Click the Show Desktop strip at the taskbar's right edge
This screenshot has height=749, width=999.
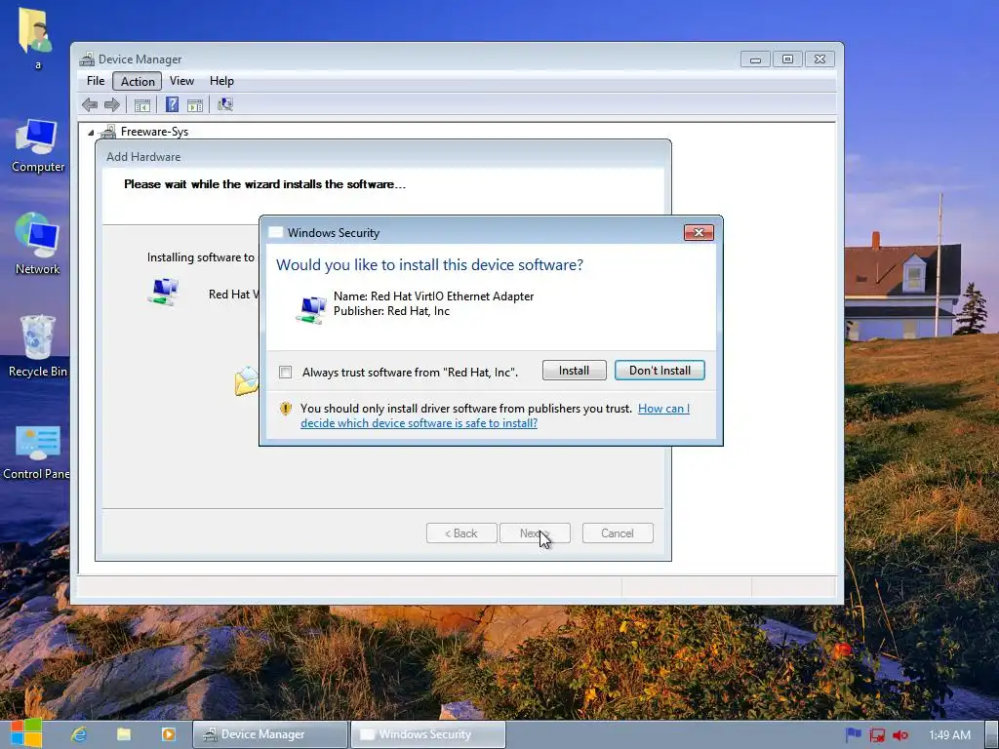tap(991, 734)
